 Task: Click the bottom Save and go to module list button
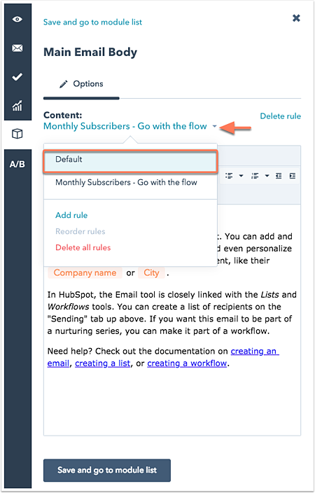point(107,471)
